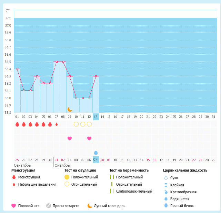The width and height of the screenshot is (221, 213).
Task: Click the orange moon icon inside the chart
Action: pos(70,109)
